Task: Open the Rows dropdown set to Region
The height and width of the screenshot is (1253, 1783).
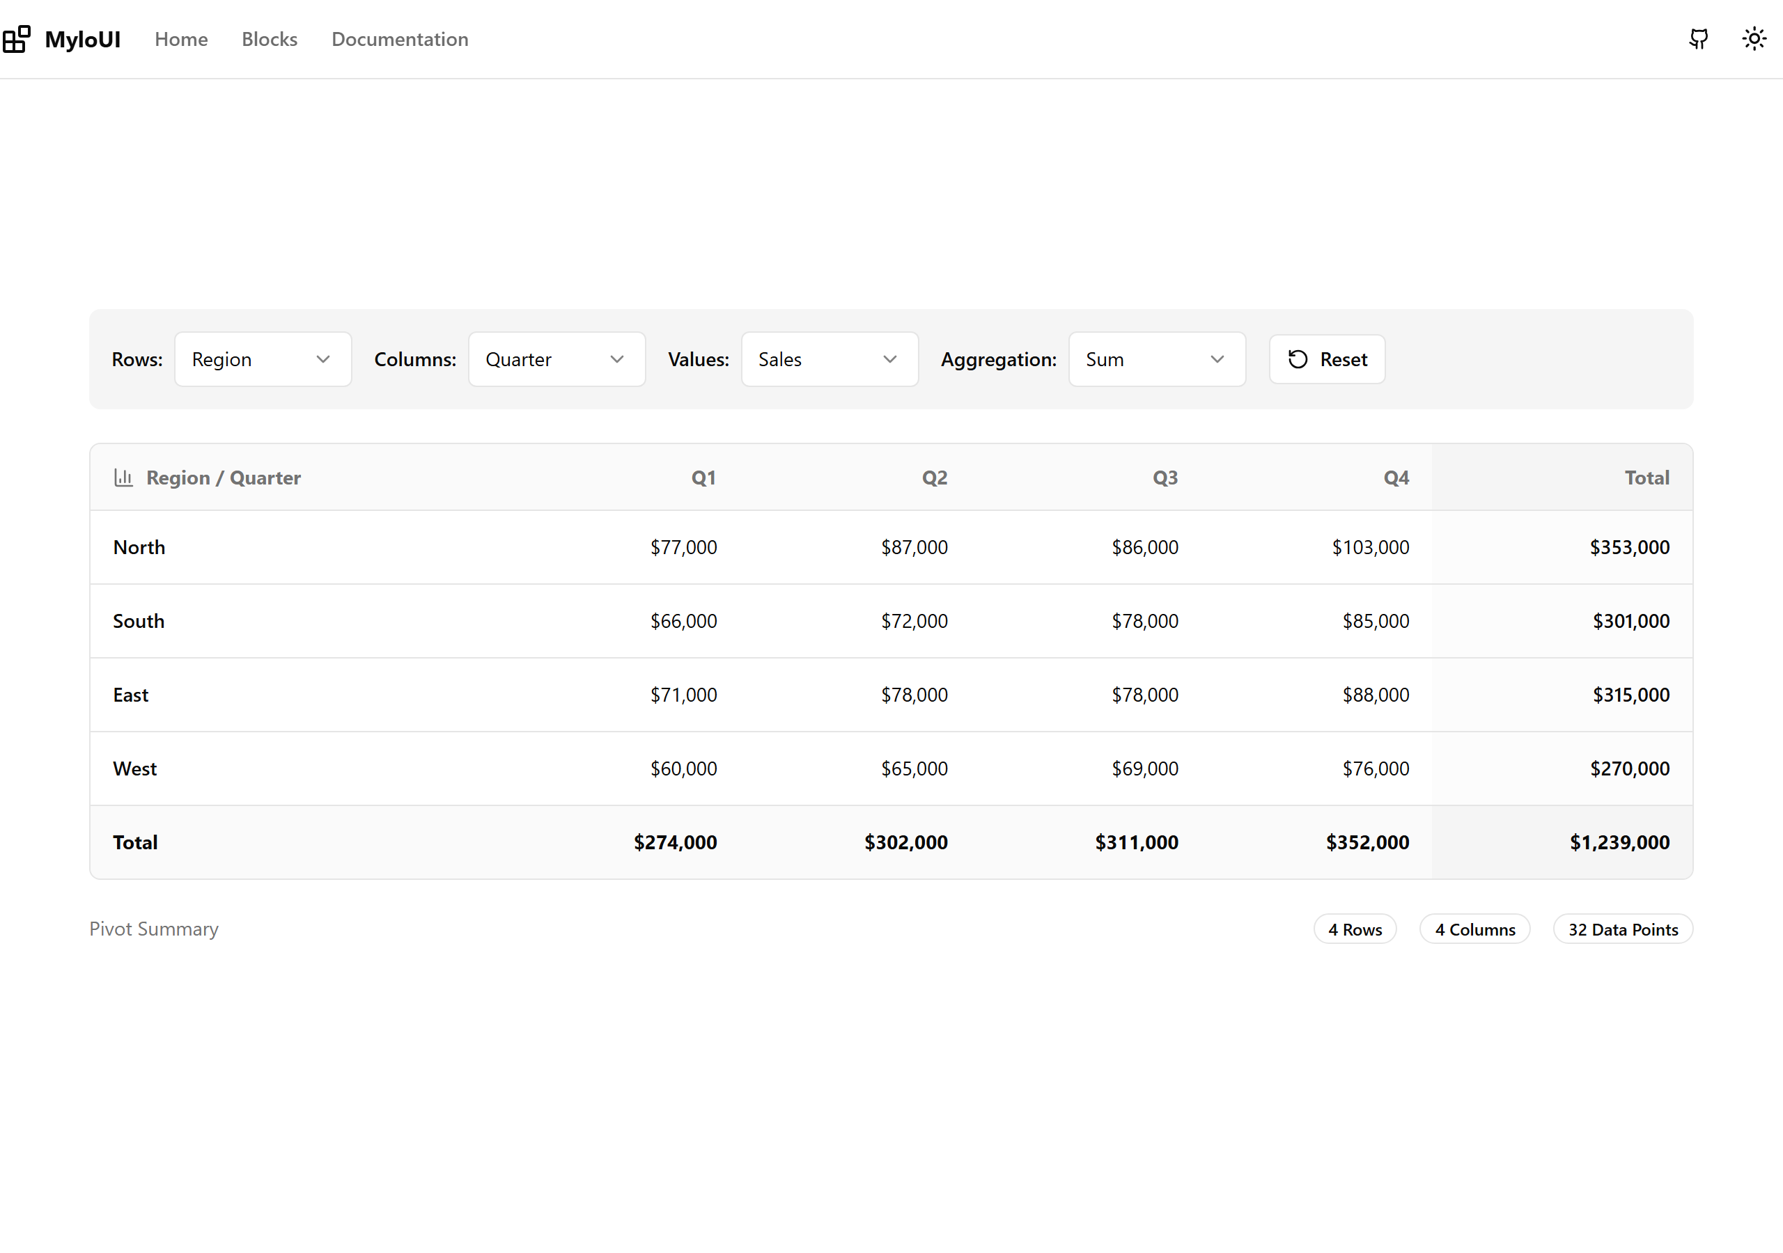Action: (x=263, y=358)
